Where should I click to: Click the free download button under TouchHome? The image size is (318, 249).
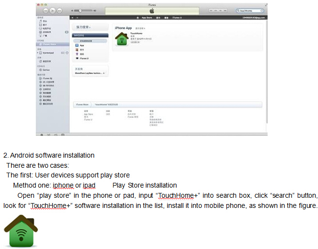coord(135,42)
